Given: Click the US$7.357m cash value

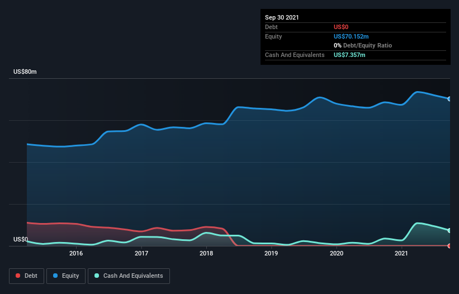Looking at the screenshot, I should pyautogui.click(x=349, y=55).
